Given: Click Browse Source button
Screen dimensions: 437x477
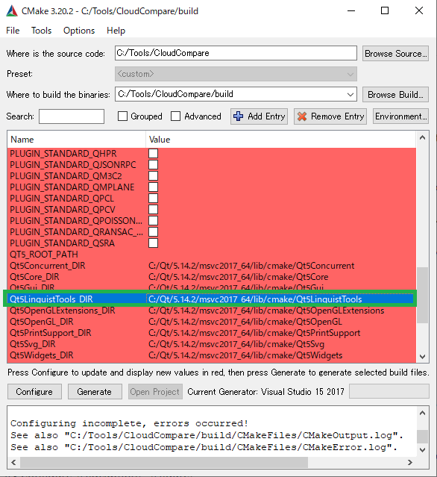Looking at the screenshot, I should point(395,54).
